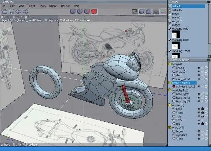This screenshot has height=151, width=211.
Task: Hide the chasis object via eye icon
Action: coord(199,68)
